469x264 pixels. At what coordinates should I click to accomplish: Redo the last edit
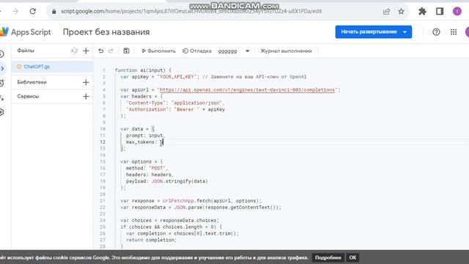pyautogui.click(x=111, y=51)
